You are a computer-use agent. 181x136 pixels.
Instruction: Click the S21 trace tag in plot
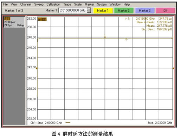[42, 19]
